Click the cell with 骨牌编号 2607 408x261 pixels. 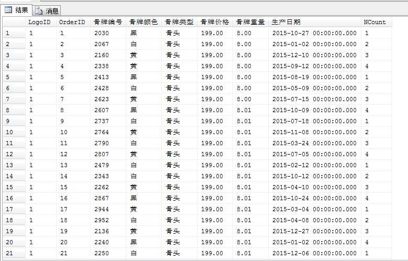(108, 110)
